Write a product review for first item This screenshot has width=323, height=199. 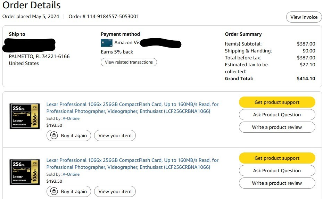277,127
